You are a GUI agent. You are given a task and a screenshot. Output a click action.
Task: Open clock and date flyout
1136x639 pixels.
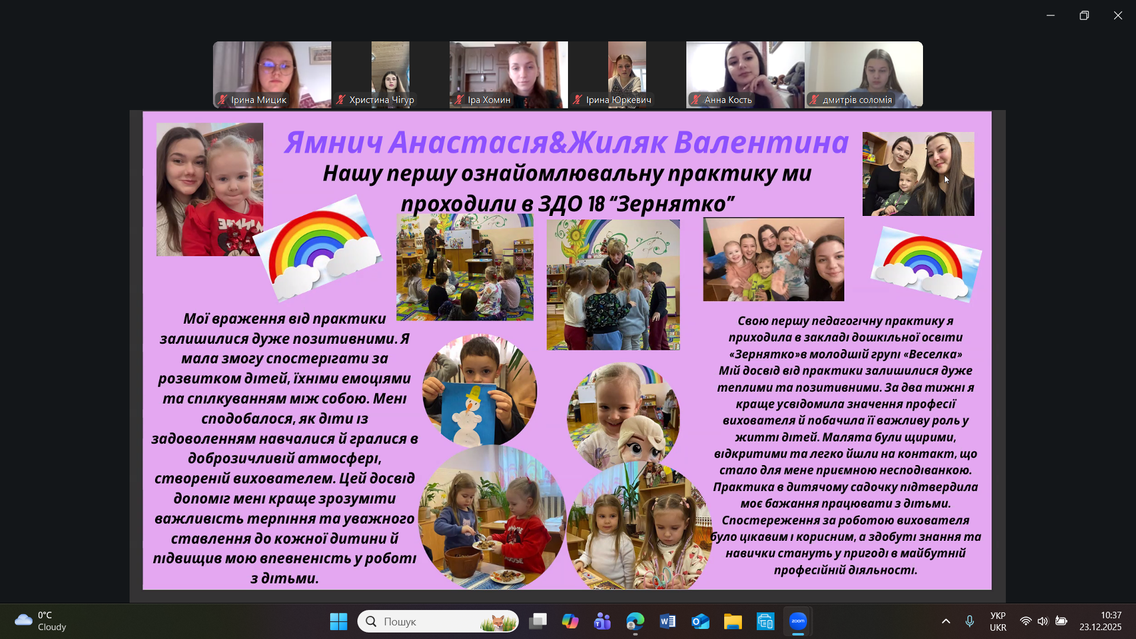1100,621
